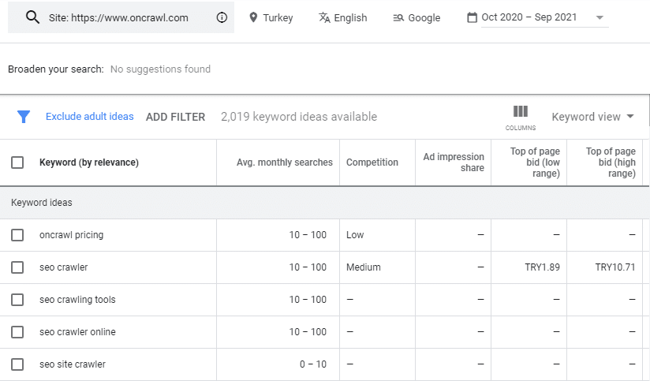Image resolution: width=650 pixels, height=381 pixels.
Task: Select all keywords header checkbox
Action: coord(17,162)
